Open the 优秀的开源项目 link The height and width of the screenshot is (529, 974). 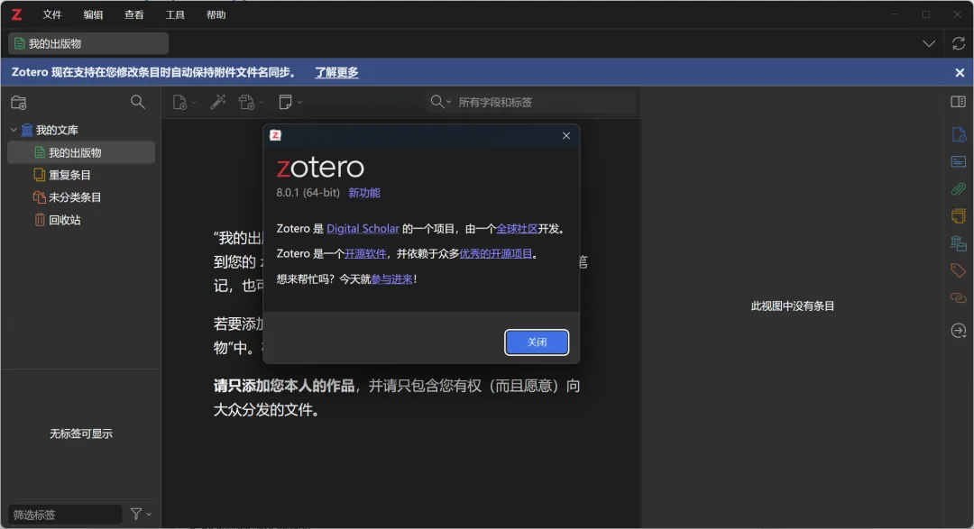click(496, 253)
